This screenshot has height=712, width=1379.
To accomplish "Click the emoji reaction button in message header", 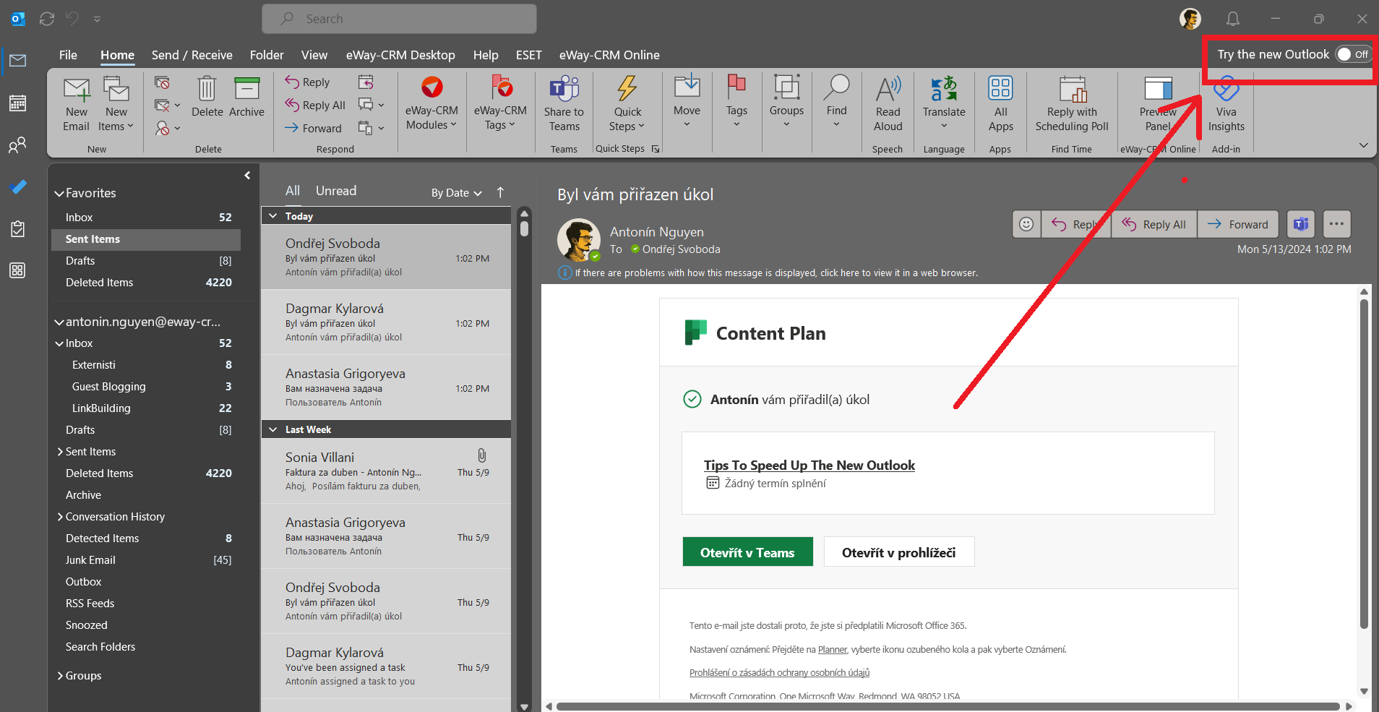I will 1026,224.
